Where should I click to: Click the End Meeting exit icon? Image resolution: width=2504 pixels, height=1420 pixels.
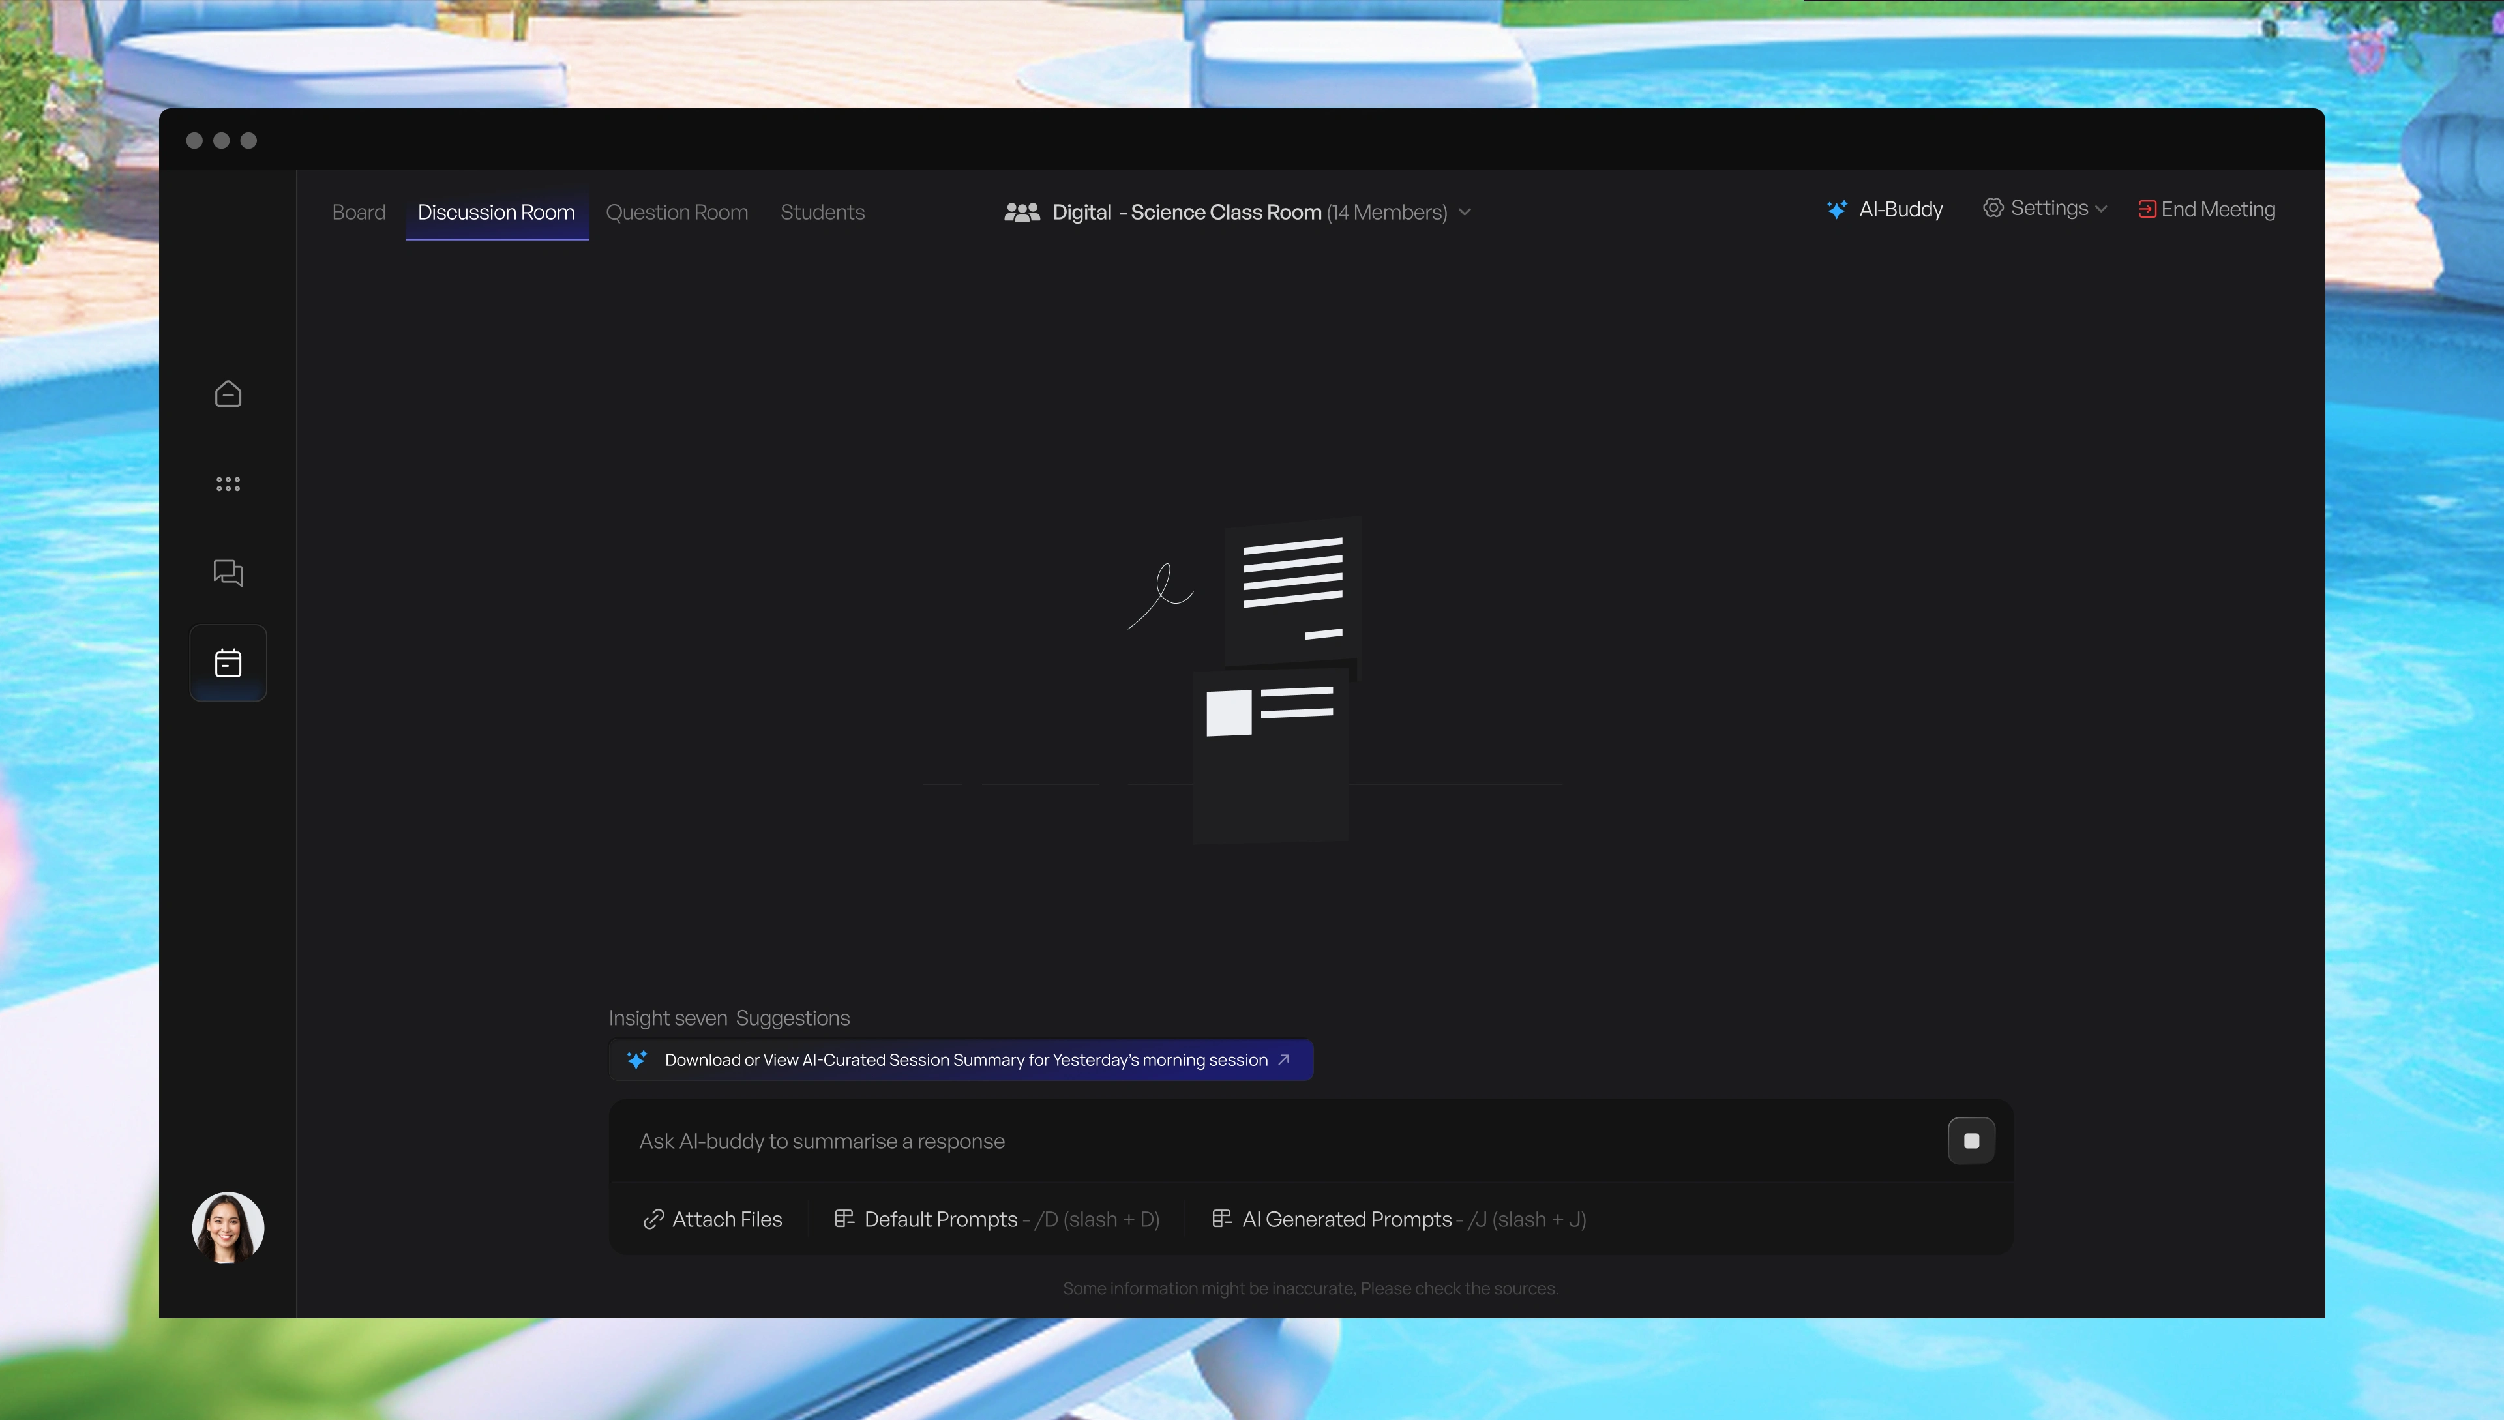pyautogui.click(x=2147, y=210)
